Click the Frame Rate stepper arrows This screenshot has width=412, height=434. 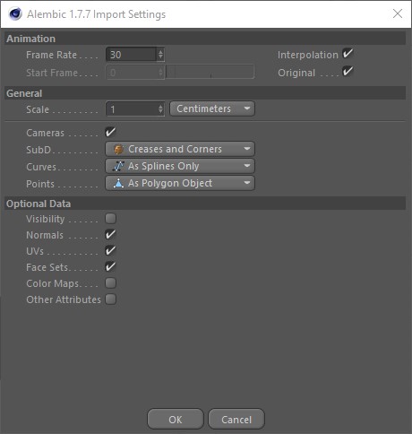point(160,55)
